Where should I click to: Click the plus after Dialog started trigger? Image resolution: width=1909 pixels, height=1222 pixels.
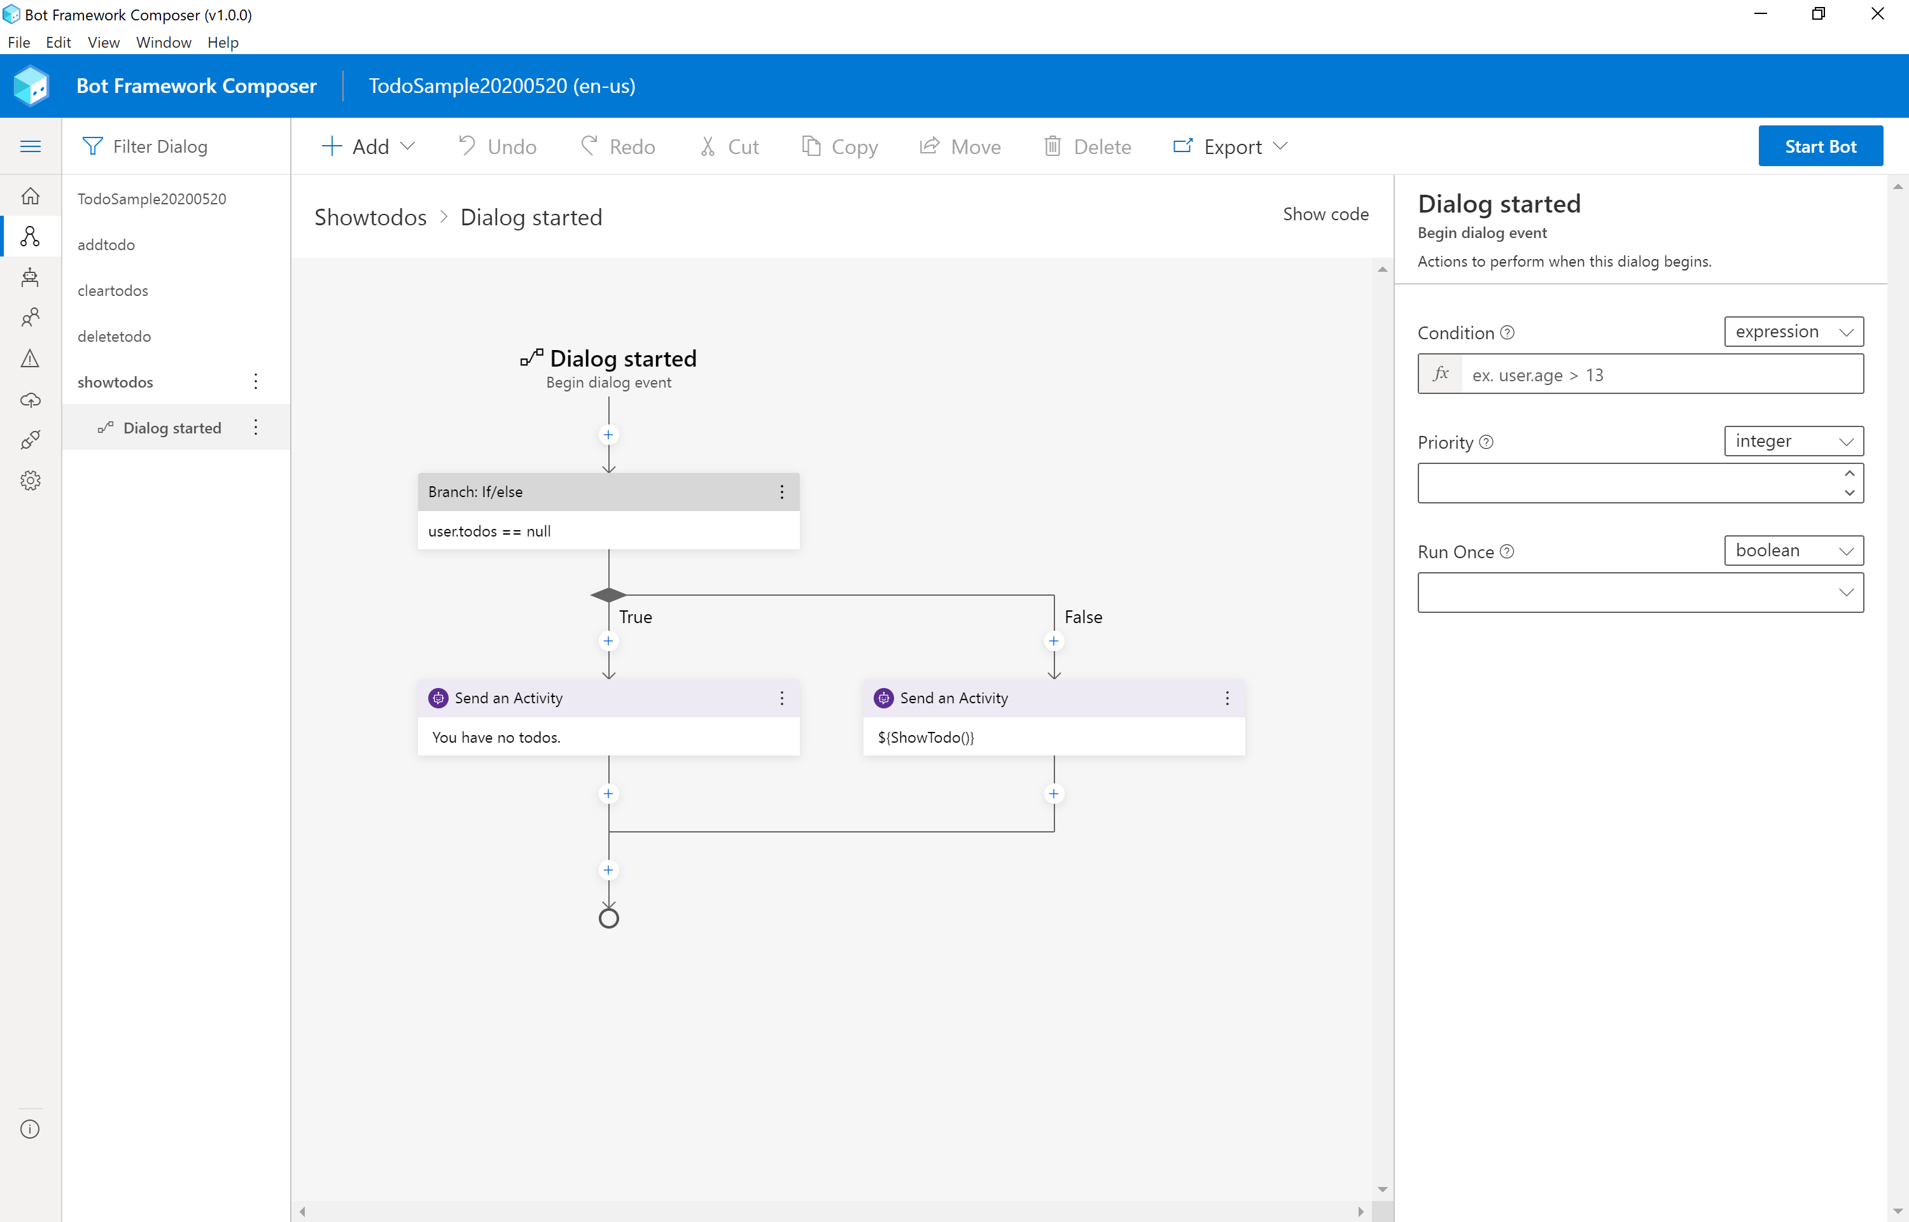pos(608,435)
